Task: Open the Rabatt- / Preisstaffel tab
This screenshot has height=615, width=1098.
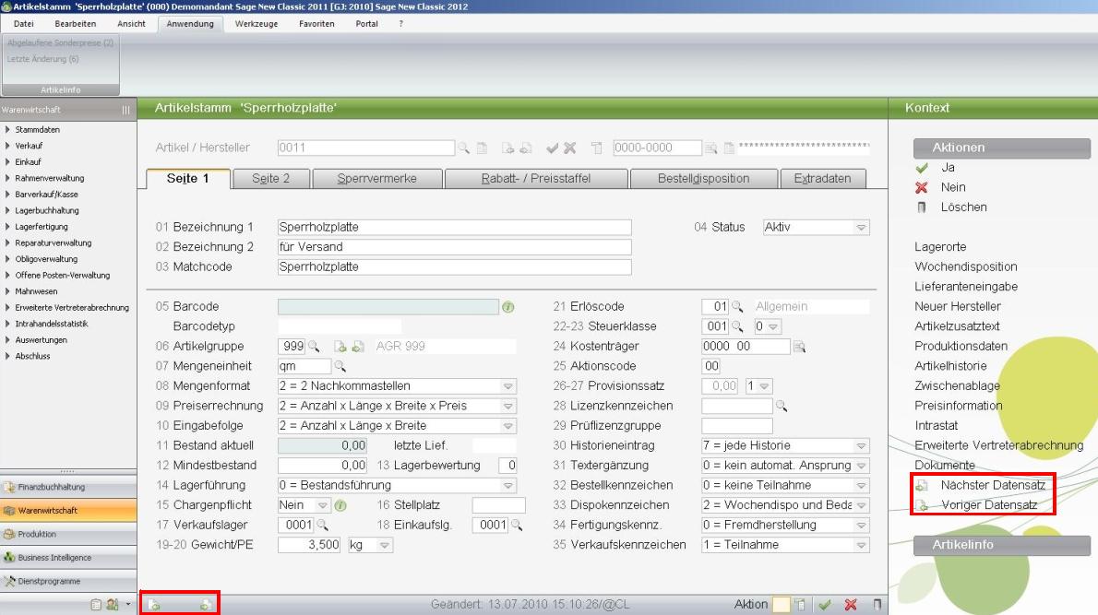Action: (x=536, y=178)
